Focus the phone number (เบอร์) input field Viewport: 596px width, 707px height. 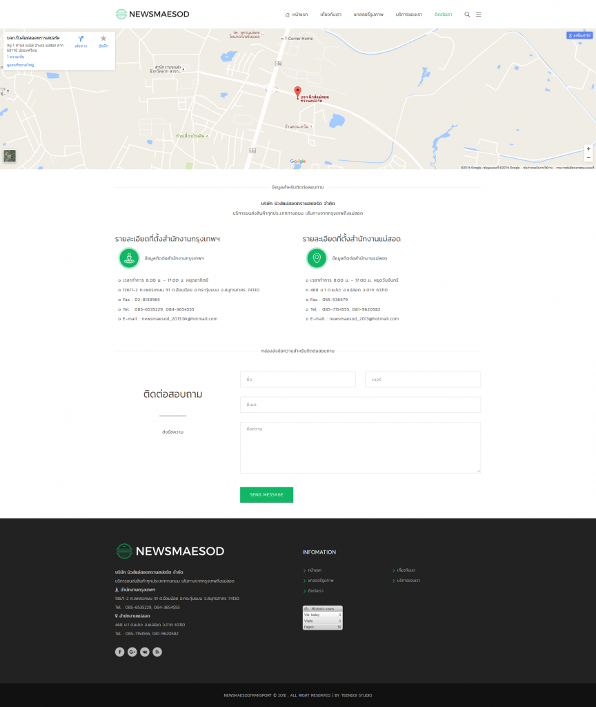click(423, 380)
